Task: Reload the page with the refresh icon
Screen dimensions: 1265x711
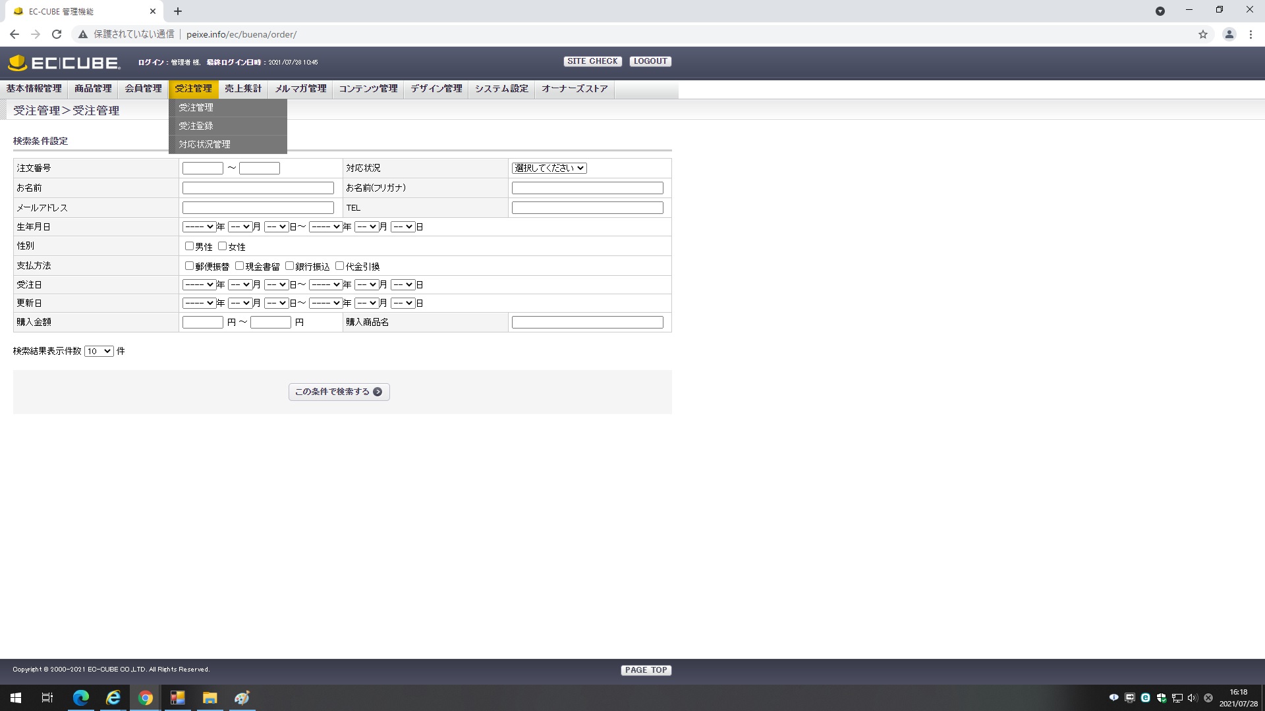Action: click(x=57, y=34)
